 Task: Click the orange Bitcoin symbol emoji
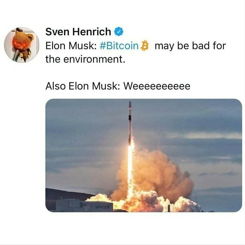coord(144,46)
